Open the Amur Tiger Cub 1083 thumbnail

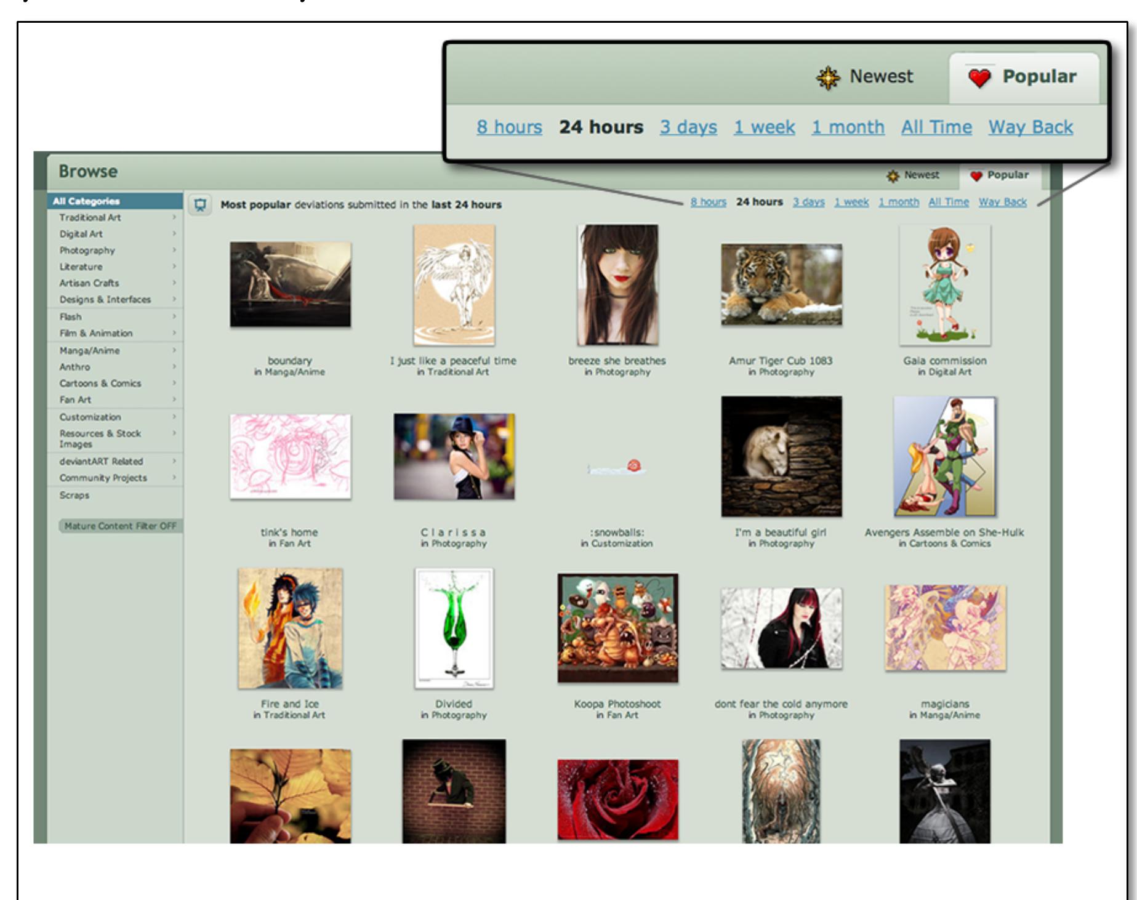tap(781, 284)
